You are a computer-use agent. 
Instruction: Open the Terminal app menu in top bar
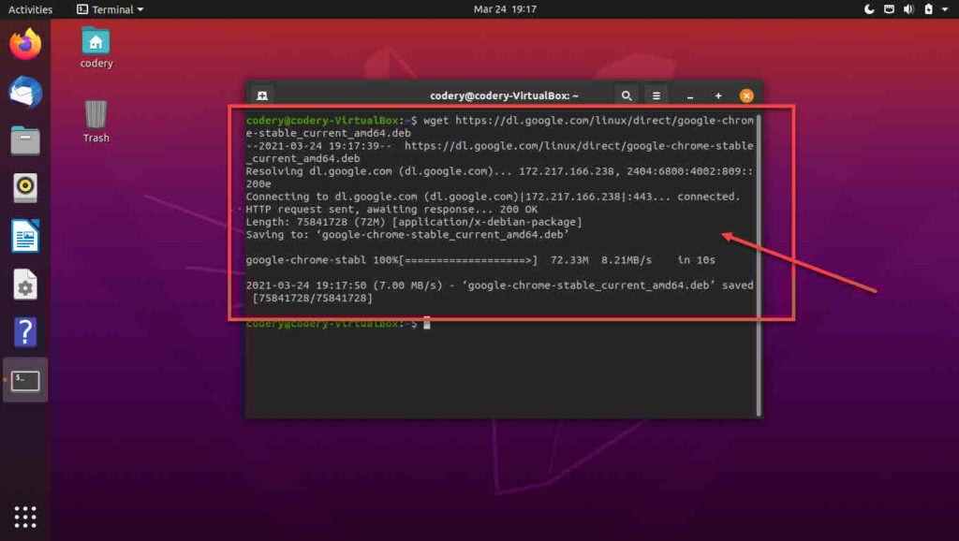tap(111, 9)
